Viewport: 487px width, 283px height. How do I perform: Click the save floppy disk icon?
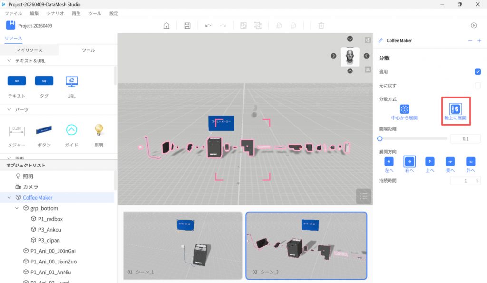[x=187, y=26]
